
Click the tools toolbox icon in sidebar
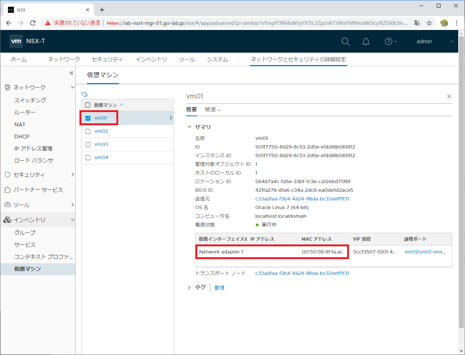tap(7, 205)
